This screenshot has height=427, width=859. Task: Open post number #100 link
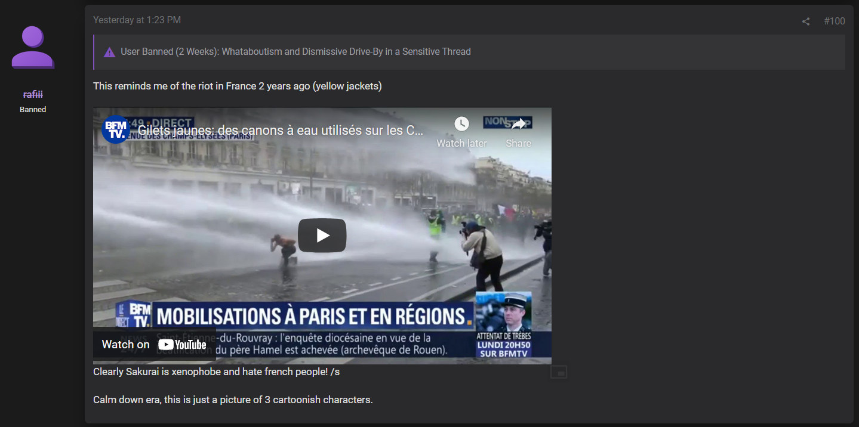tap(835, 21)
